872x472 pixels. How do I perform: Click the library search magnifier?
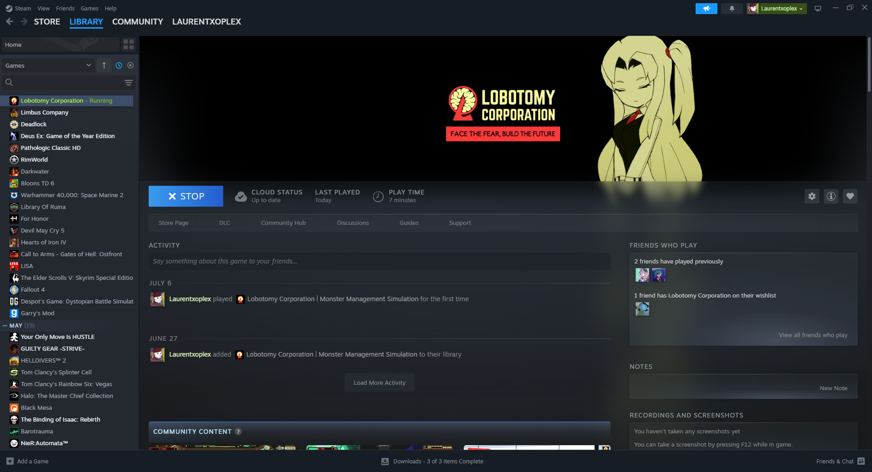9,82
